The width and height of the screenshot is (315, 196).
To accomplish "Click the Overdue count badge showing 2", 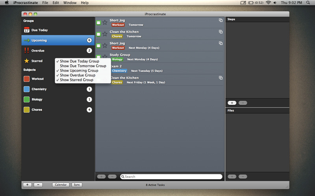I will [x=89, y=51].
